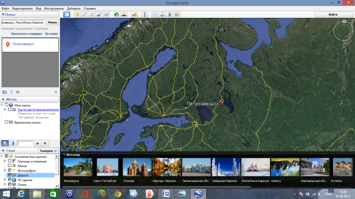This screenshot has height=199, width=355.
Task: Print using the toolbar printer icon
Action: (162, 14)
